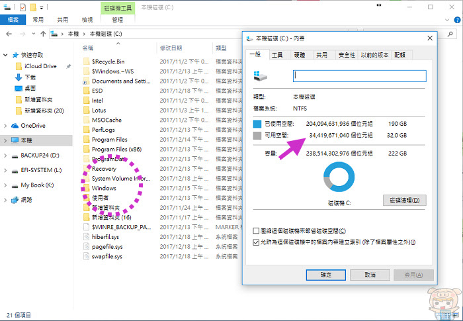The height and width of the screenshot is (321, 463).
Task: Click 本機 in the address breadcrumb
Action: click(73, 34)
